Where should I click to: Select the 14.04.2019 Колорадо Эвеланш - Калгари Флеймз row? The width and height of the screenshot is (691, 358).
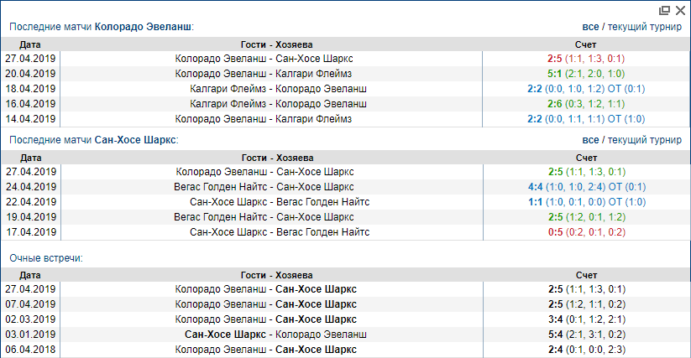pyautogui.click(x=264, y=119)
